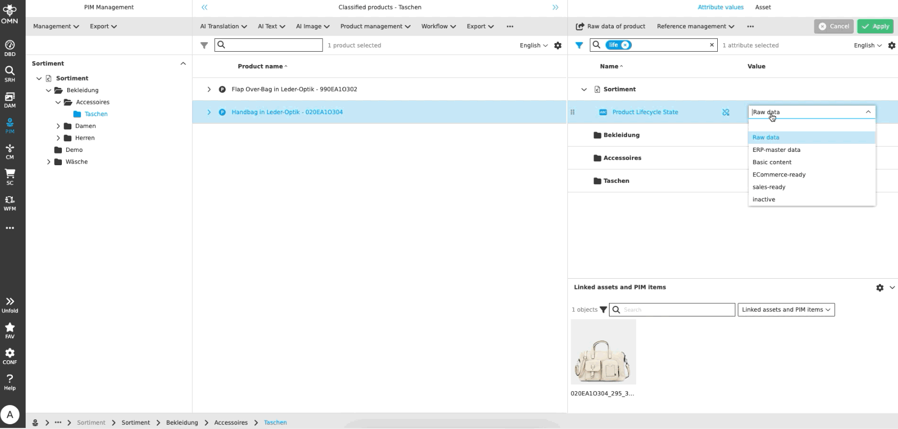The height and width of the screenshot is (429, 898).
Task: Expand the Damen folder in tree
Action: (58, 126)
